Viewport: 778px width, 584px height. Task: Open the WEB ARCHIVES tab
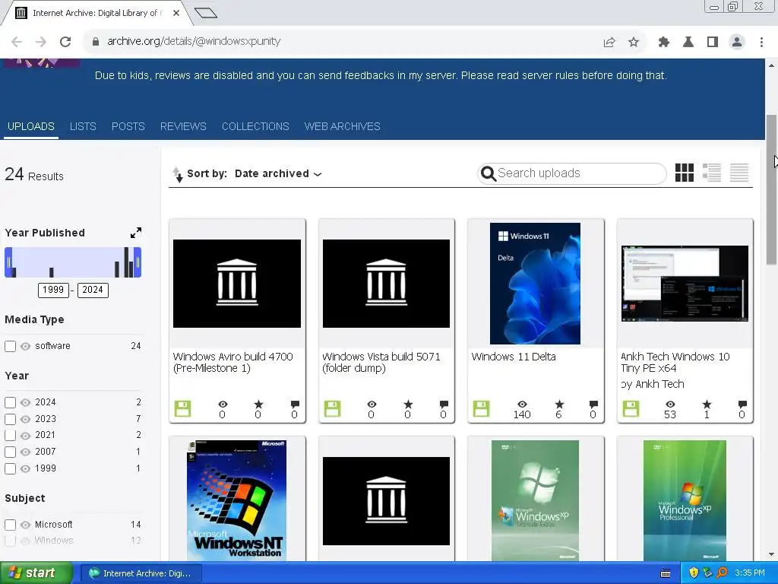click(343, 127)
